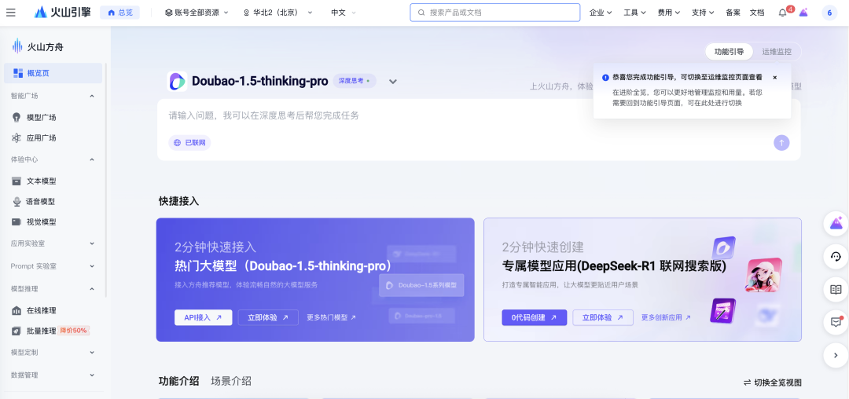Collapse the floating toolbar arrow

pos(836,355)
